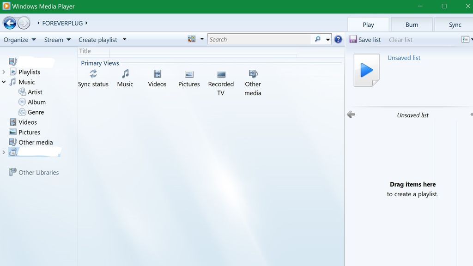This screenshot has height=266, width=473.
Task: Switch to the Sync tab
Action: pos(453,24)
